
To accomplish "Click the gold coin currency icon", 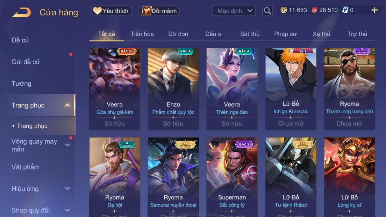I will (x=284, y=10).
